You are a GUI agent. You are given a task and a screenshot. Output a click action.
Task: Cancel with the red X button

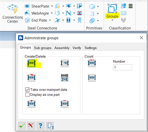[x=31, y=126]
